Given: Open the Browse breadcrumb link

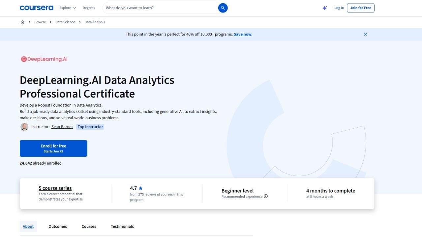Looking at the screenshot, I should click(x=40, y=22).
